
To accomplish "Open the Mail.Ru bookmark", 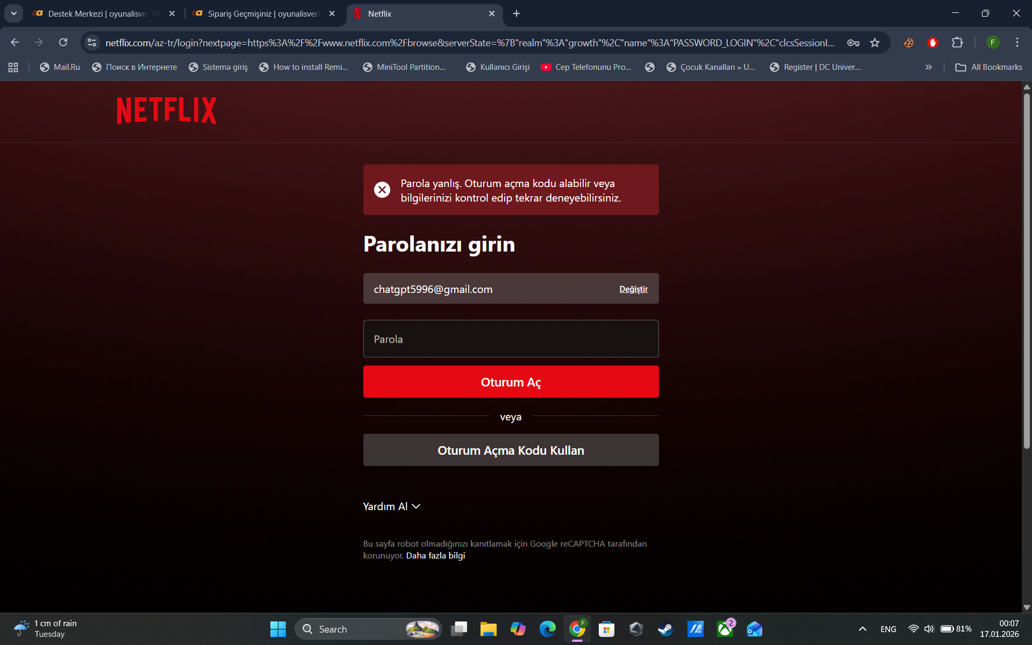I will (60, 67).
